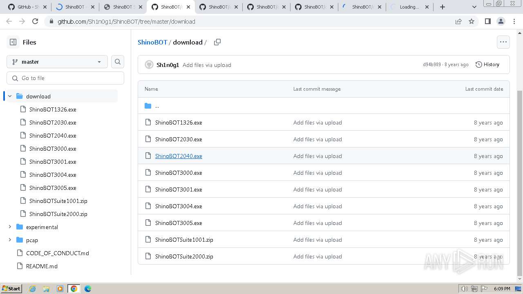Open the parent directory folder icon
This screenshot has width=523, height=294.
(148, 106)
